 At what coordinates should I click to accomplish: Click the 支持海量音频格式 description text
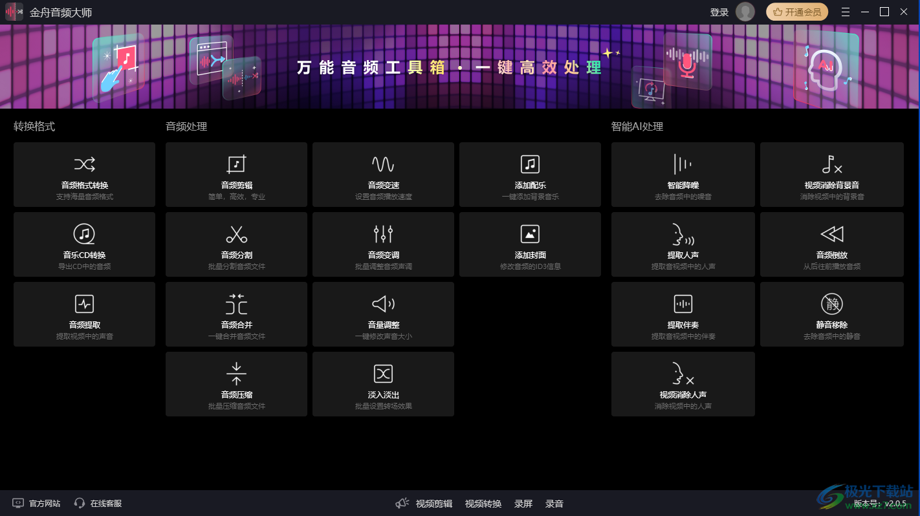(x=85, y=197)
